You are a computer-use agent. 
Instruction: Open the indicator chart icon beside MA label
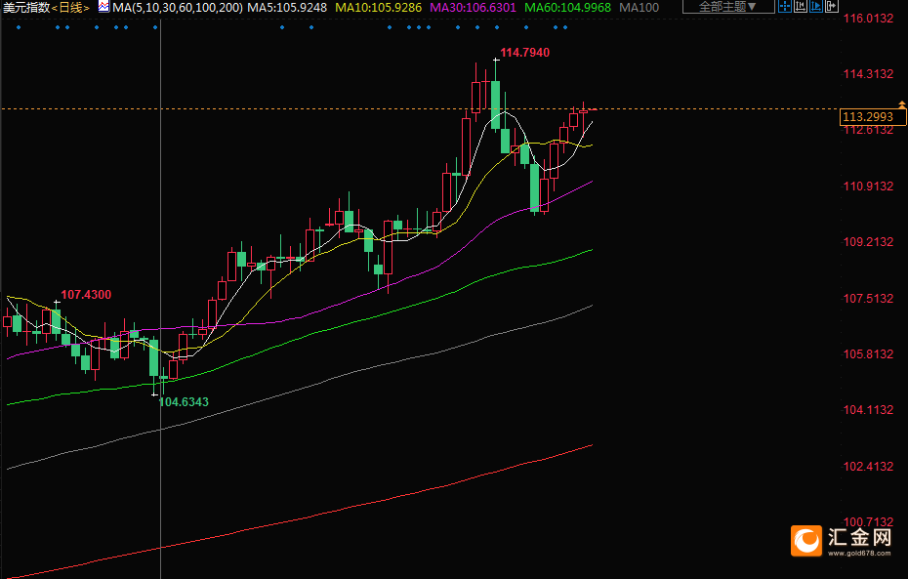point(103,7)
